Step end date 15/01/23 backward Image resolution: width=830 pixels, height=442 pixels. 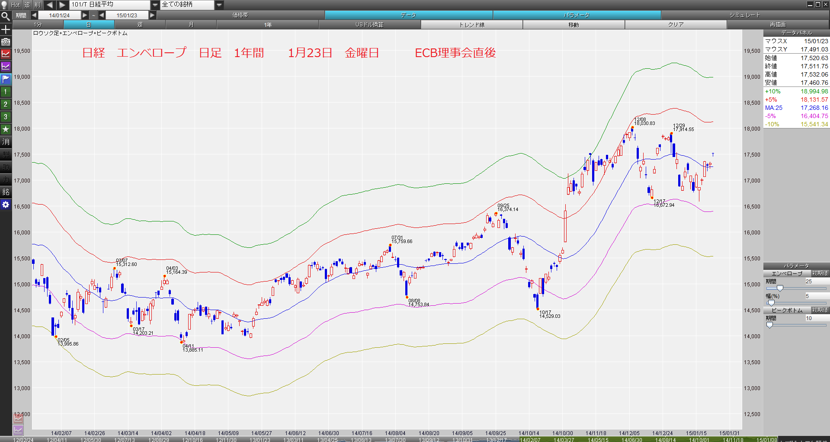[102, 15]
